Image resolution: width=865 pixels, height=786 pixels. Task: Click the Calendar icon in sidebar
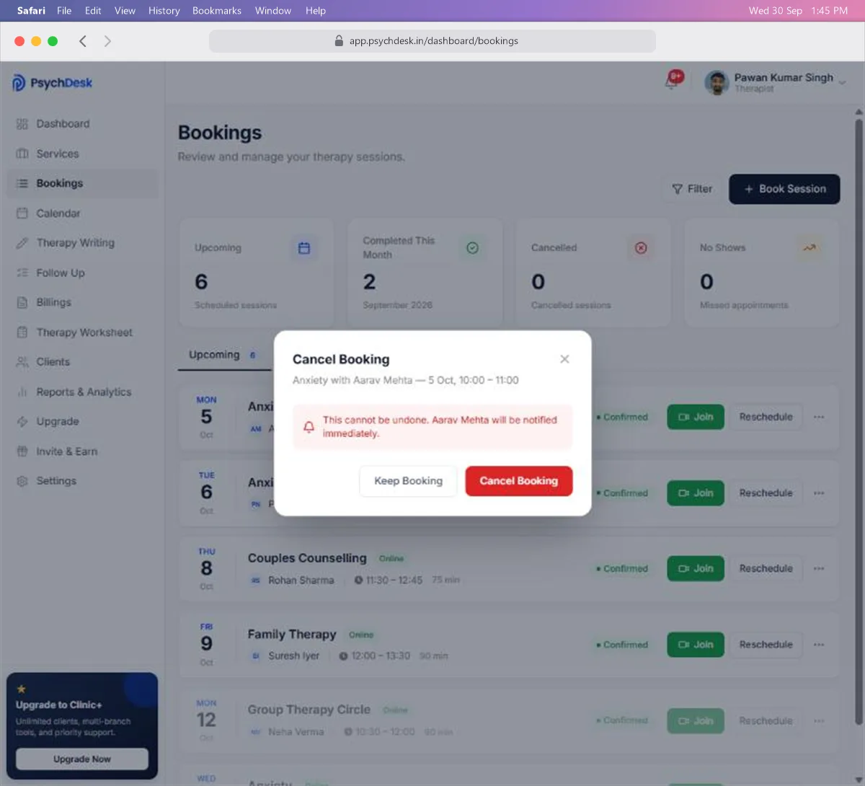(22, 213)
